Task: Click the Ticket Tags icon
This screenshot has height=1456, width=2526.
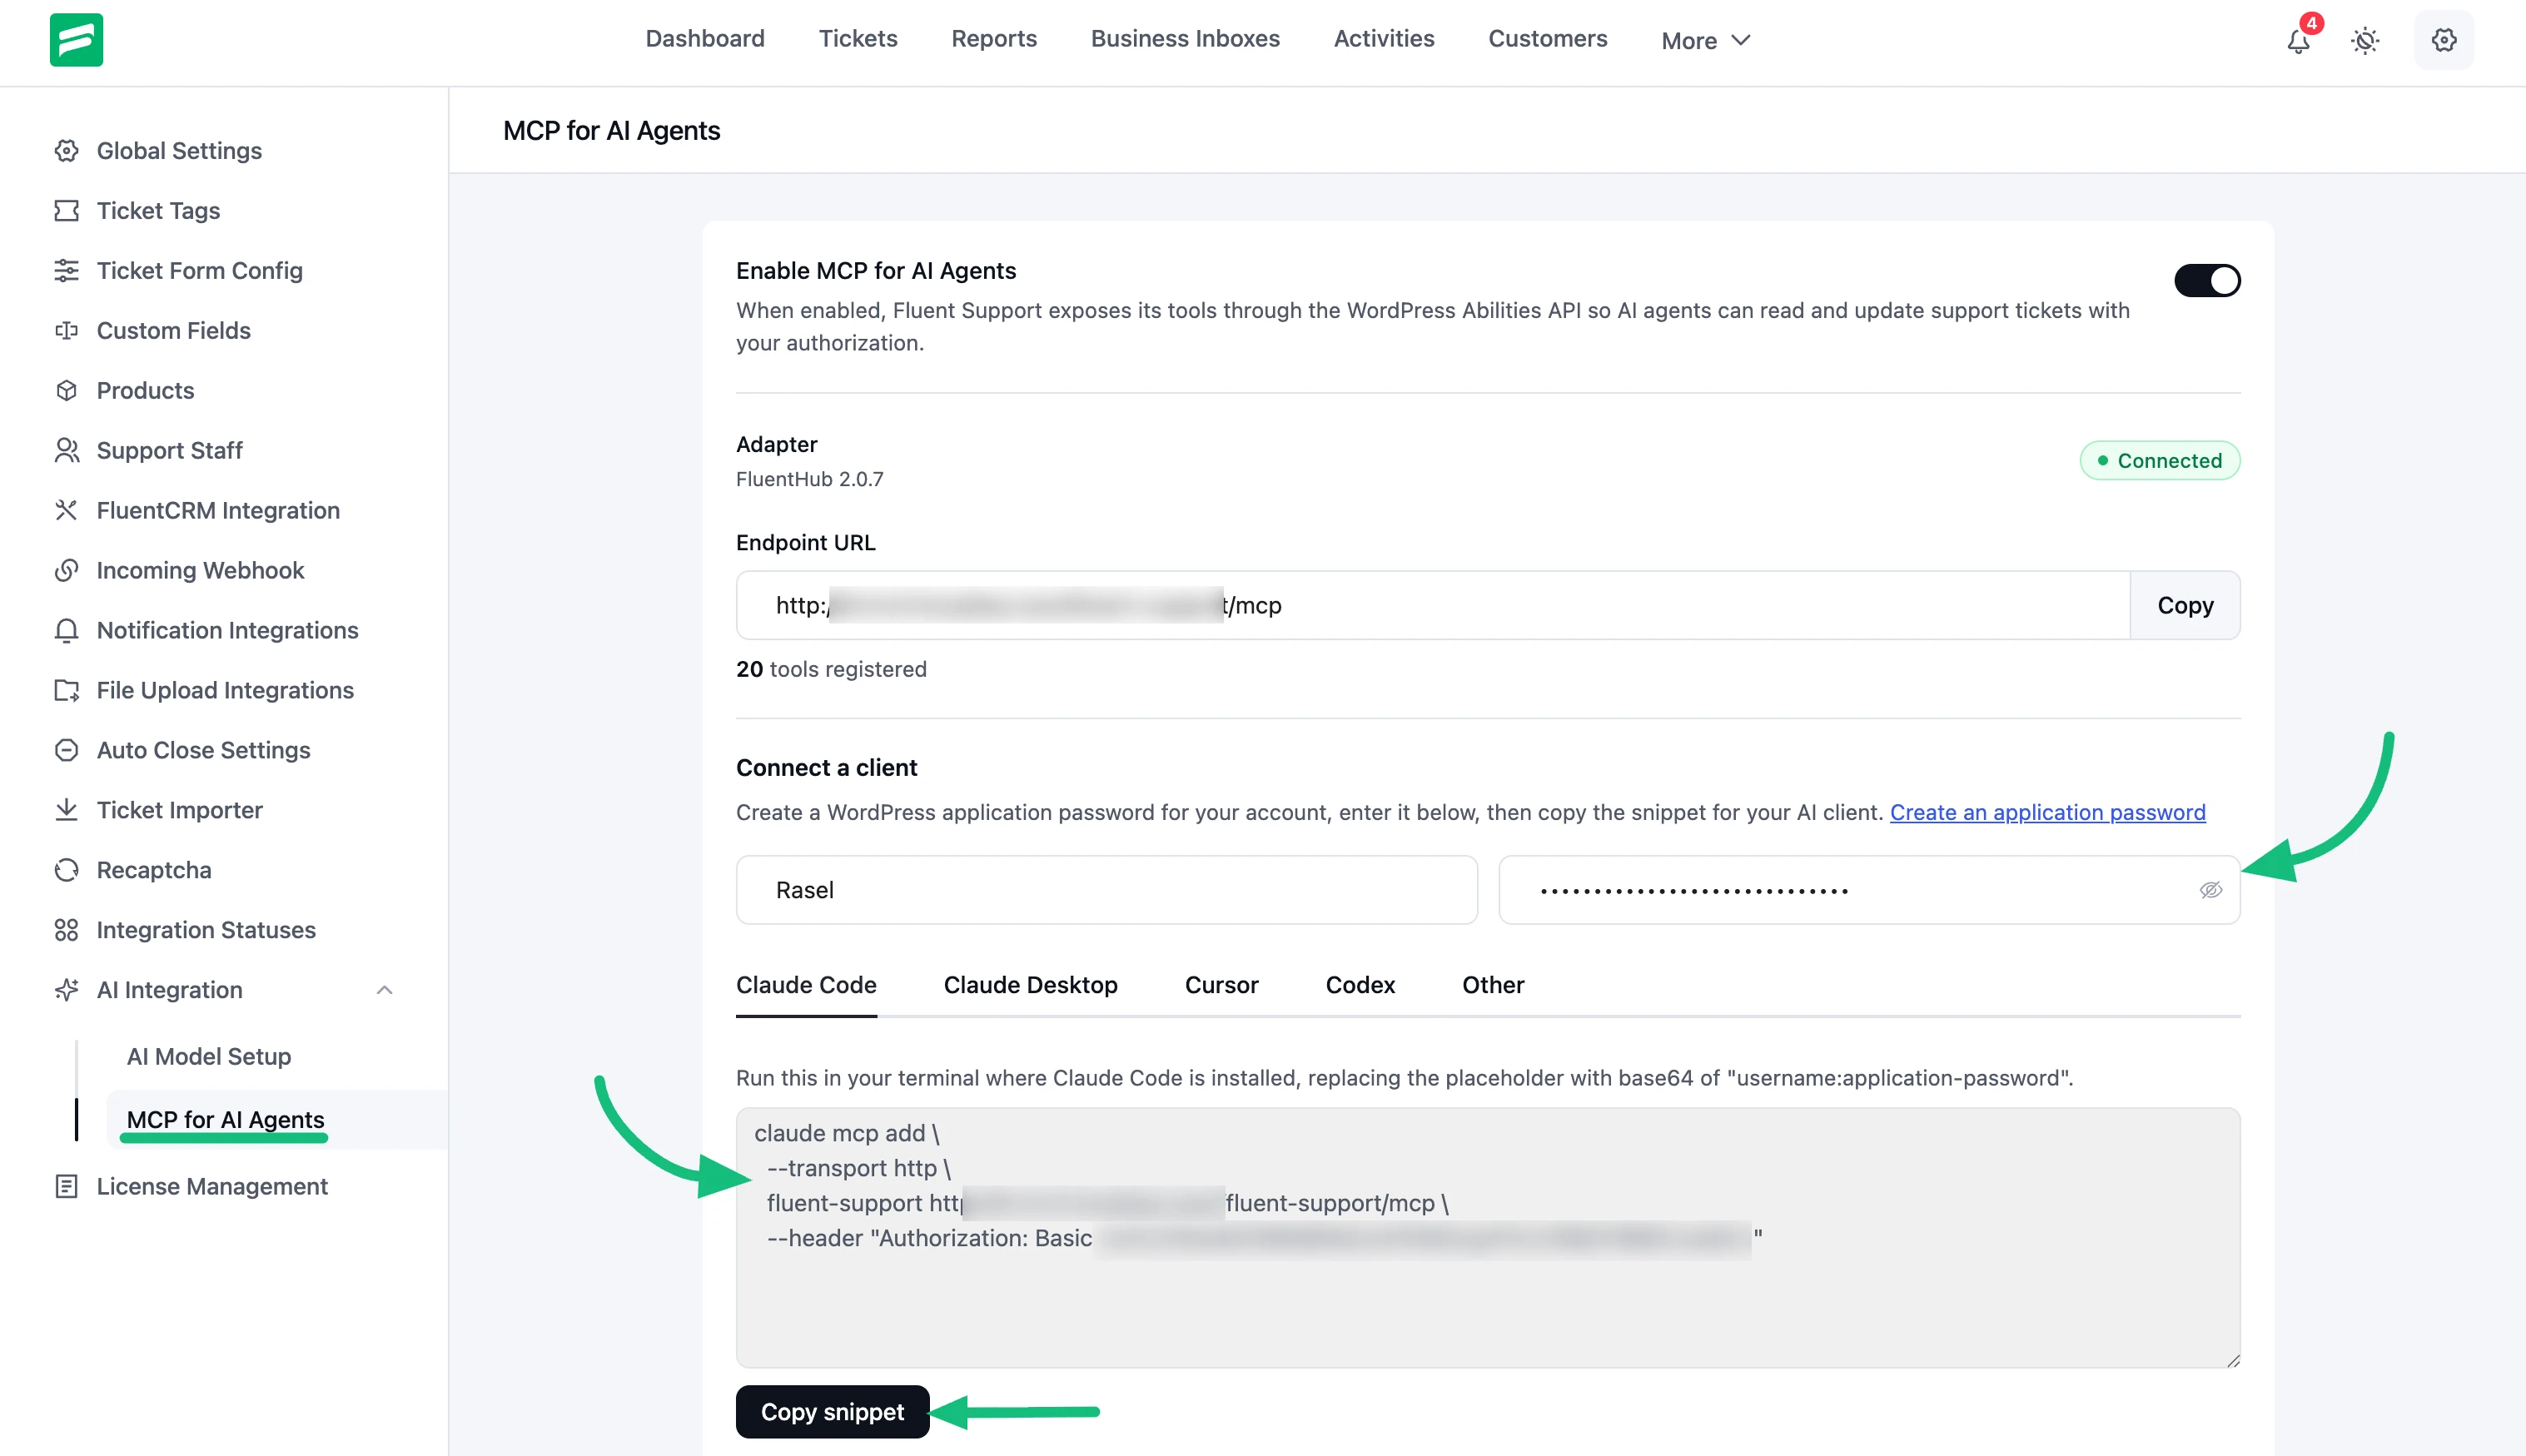Action: tap(66, 211)
